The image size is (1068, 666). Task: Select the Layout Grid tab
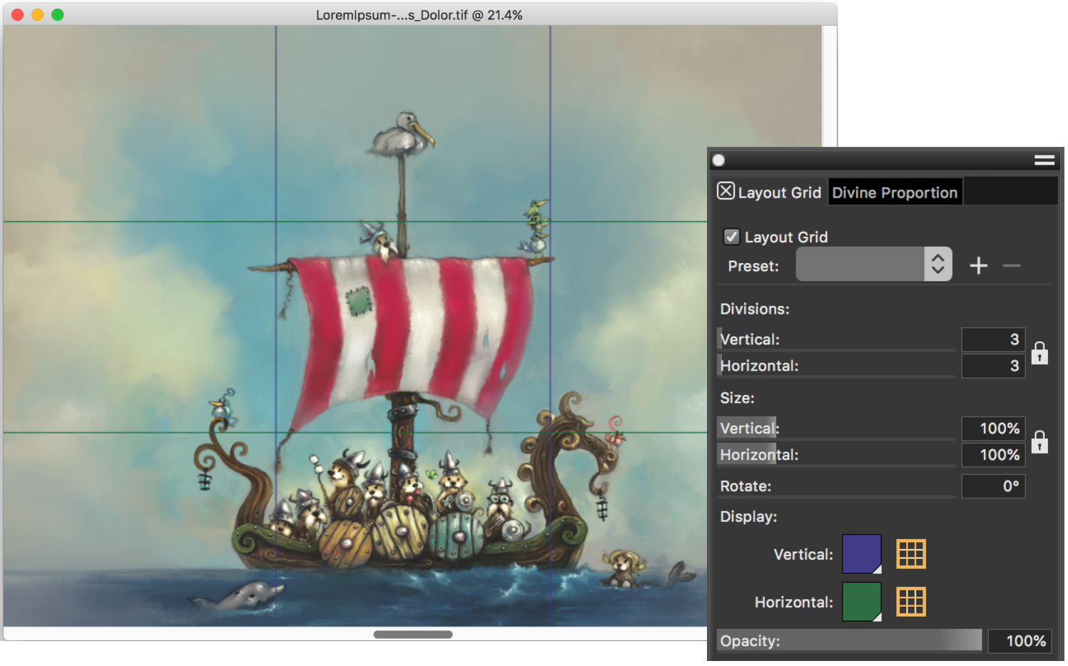coord(779,193)
